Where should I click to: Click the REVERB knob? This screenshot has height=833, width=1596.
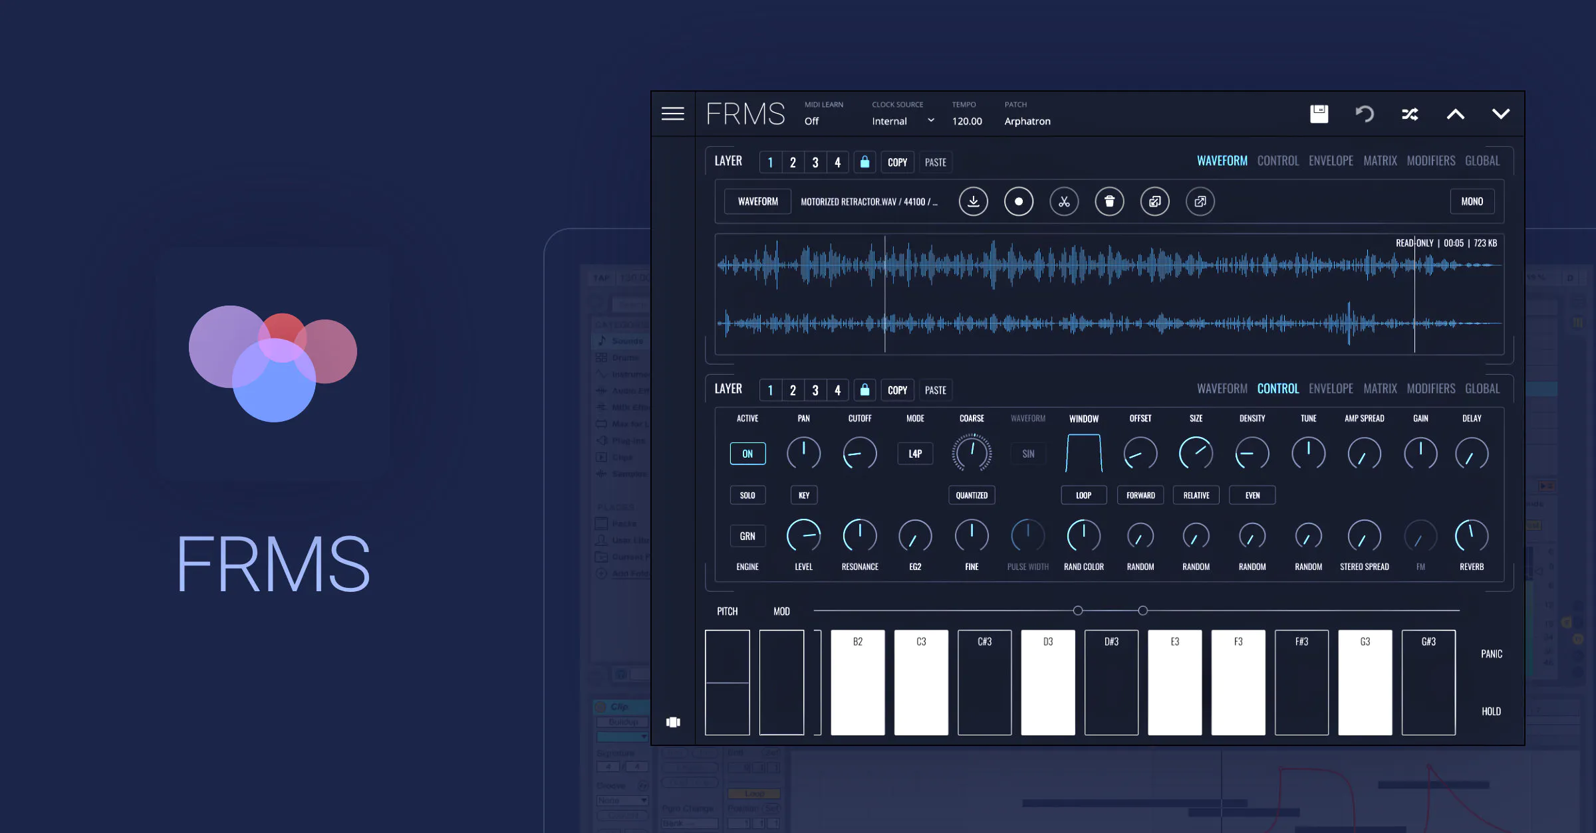(x=1471, y=536)
